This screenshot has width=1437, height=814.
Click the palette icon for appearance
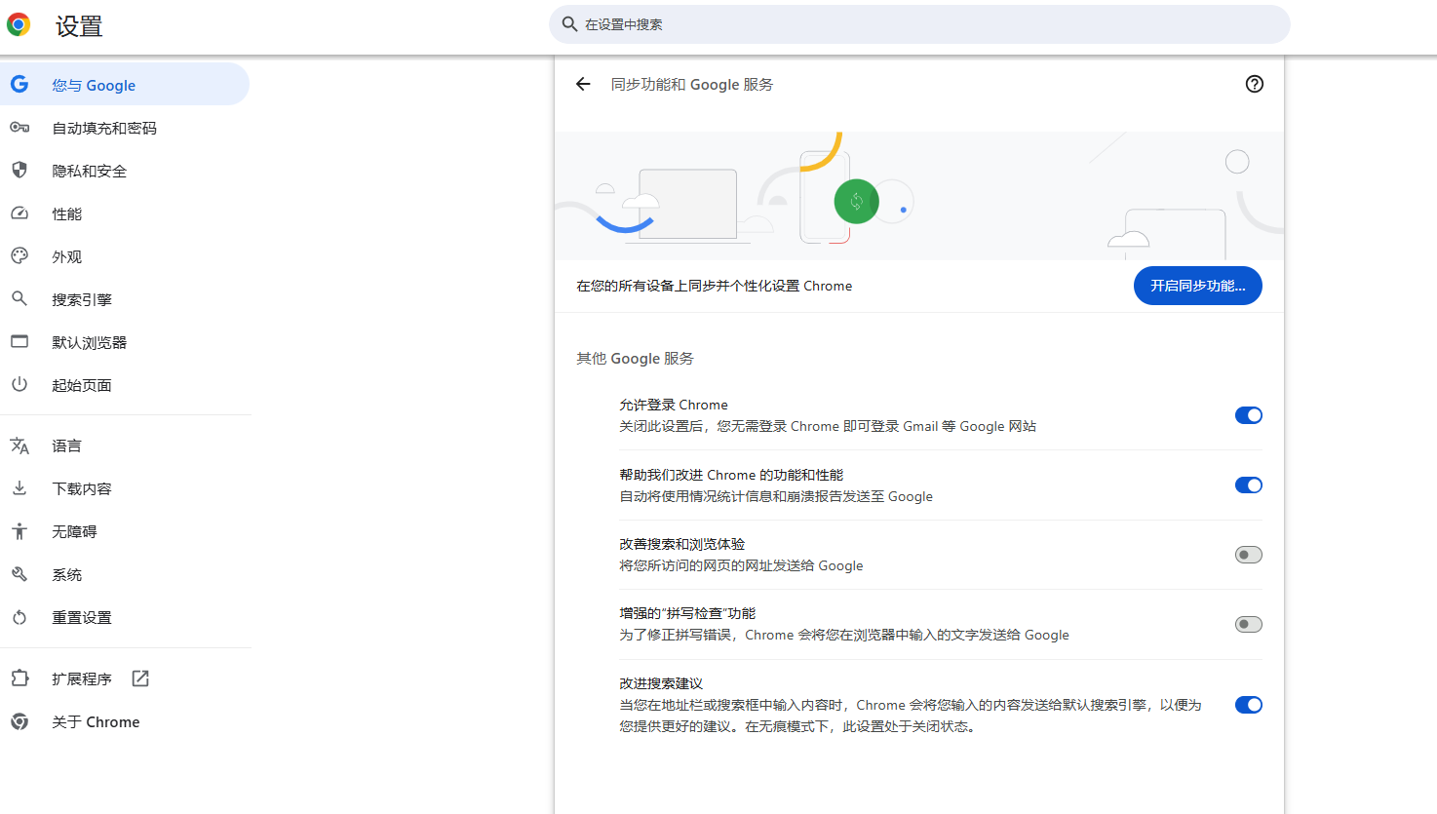pos(19,256)
